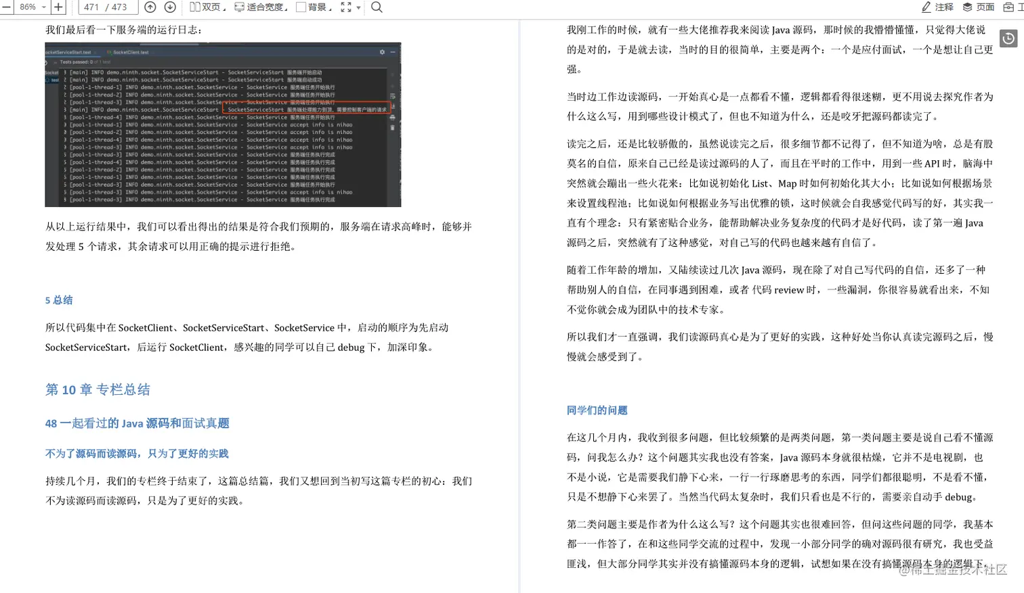Enter full screen mode via expand icon
This screenshot has width=1024, height=593.
(x=346, y=7)
